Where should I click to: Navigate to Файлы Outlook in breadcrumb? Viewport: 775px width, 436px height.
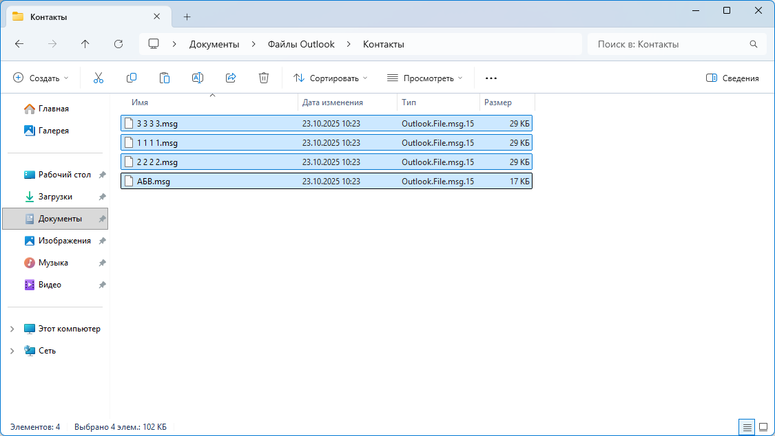301,44
